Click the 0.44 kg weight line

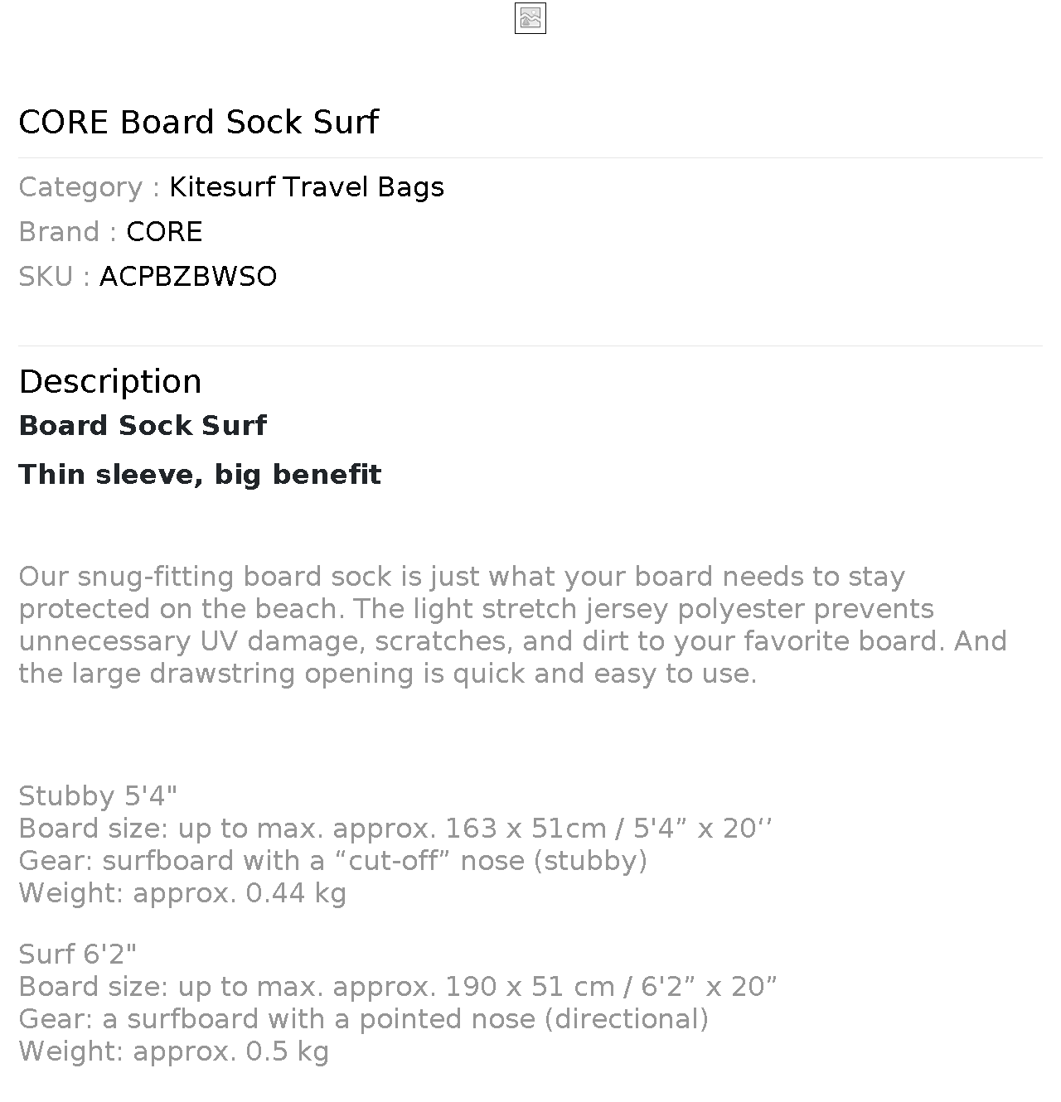click(x=182, y=893)
